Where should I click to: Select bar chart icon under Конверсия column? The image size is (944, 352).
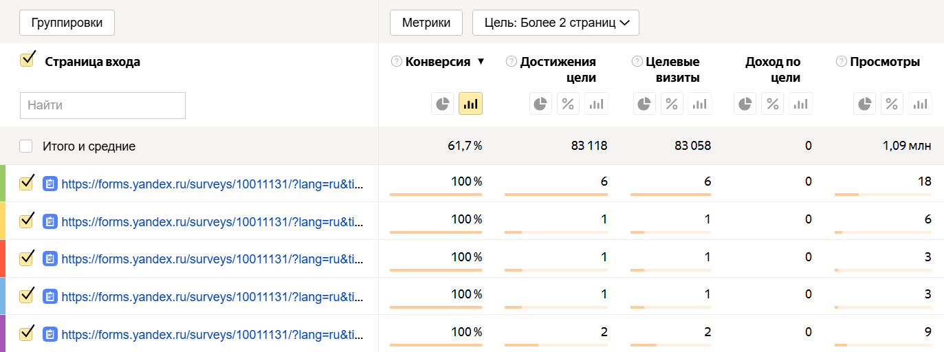pyautogui.click(x=470, y=104)
